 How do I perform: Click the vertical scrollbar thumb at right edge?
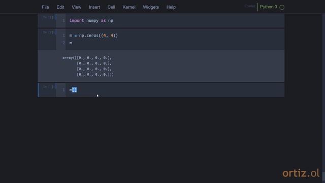click(x=323, y=177)
